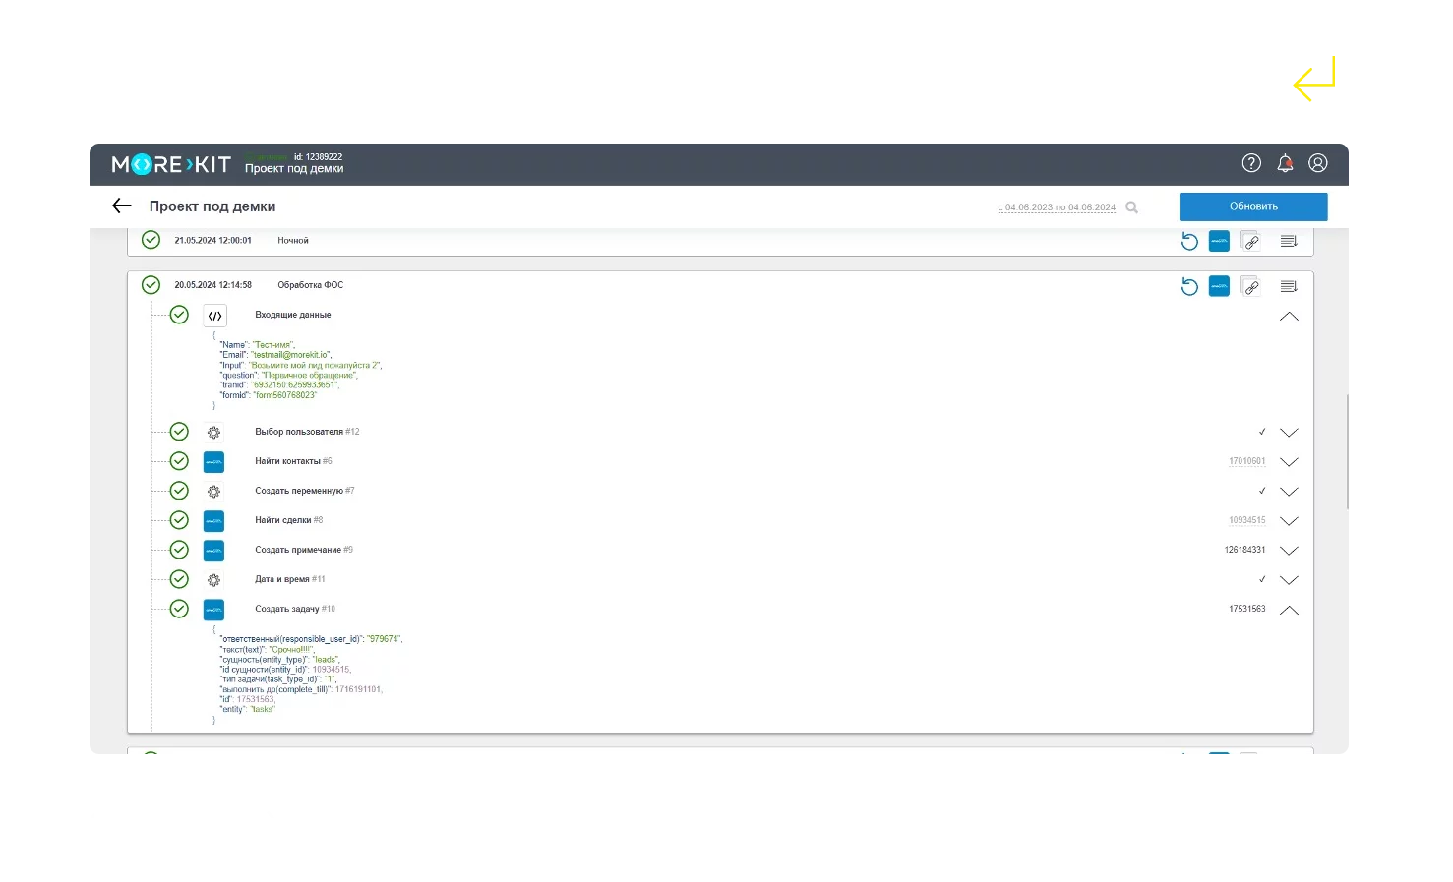Open the date range 04.06.2023–04.06.2024 filter
Image resolution: width=1453 pixels, height=882 pixels.
1057,207
